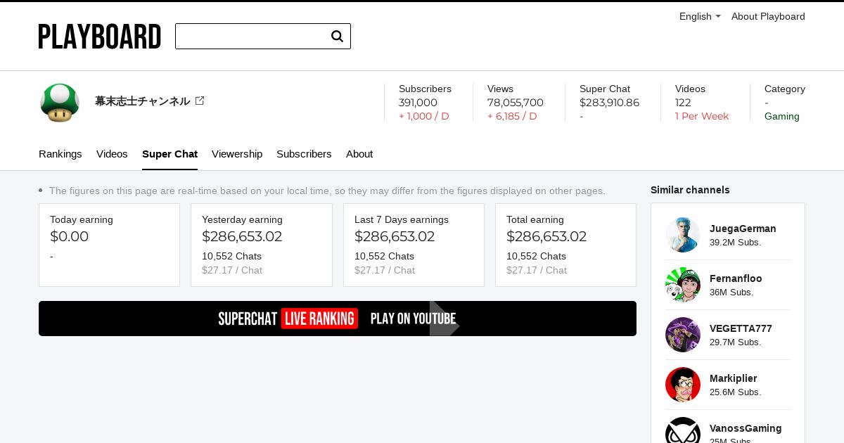The width and height of the screenshot is (844, 443).
Task: Click the 29.7M Subs. label
Action: click(x=735, y=342)
